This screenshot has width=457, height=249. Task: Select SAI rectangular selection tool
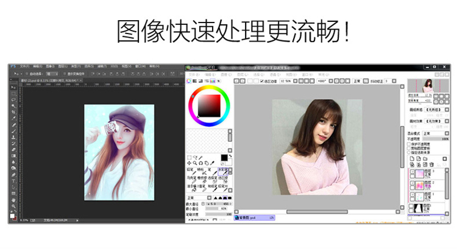click(x=189, y=158)
